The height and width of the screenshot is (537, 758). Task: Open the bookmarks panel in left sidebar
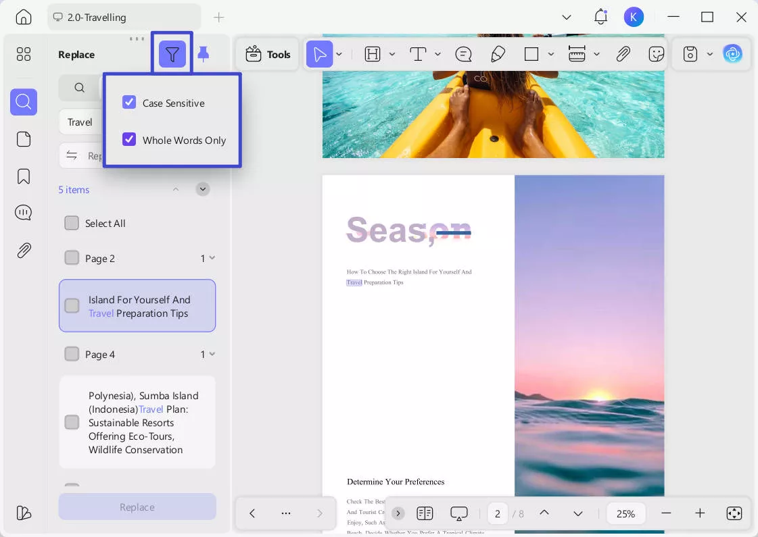tap(24, 176)
